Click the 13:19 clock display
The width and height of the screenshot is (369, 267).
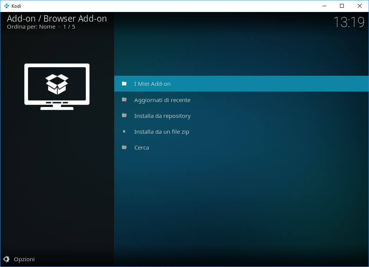click(349, 22)
